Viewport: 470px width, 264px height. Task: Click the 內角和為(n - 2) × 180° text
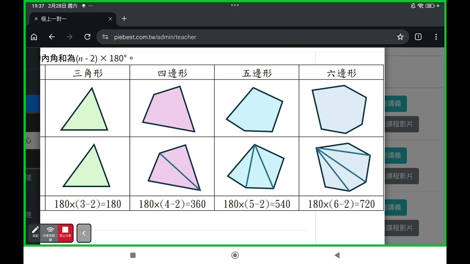click(87, 58)
